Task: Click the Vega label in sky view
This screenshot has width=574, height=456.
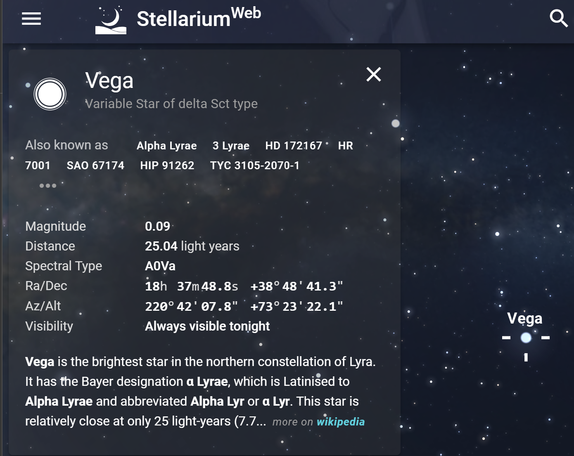Action: [524, 319]
